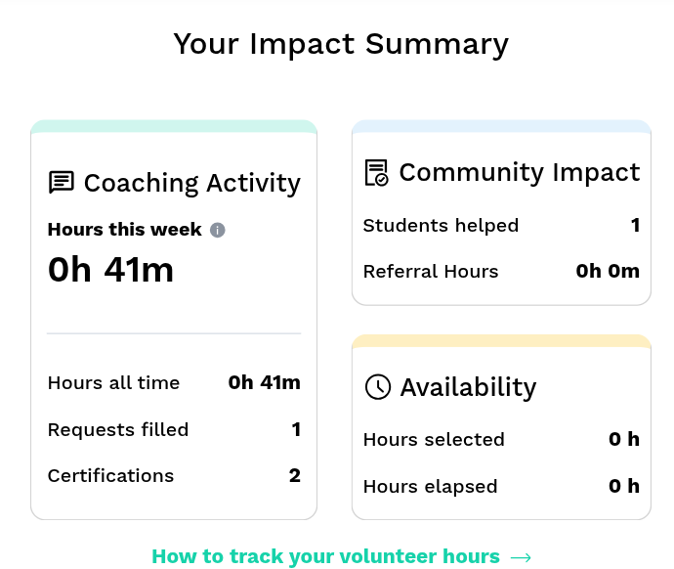Image resolution: width=674 pixels, height=569 pixels.
Task: Click the Hours elapsed label
Action: 430,486
